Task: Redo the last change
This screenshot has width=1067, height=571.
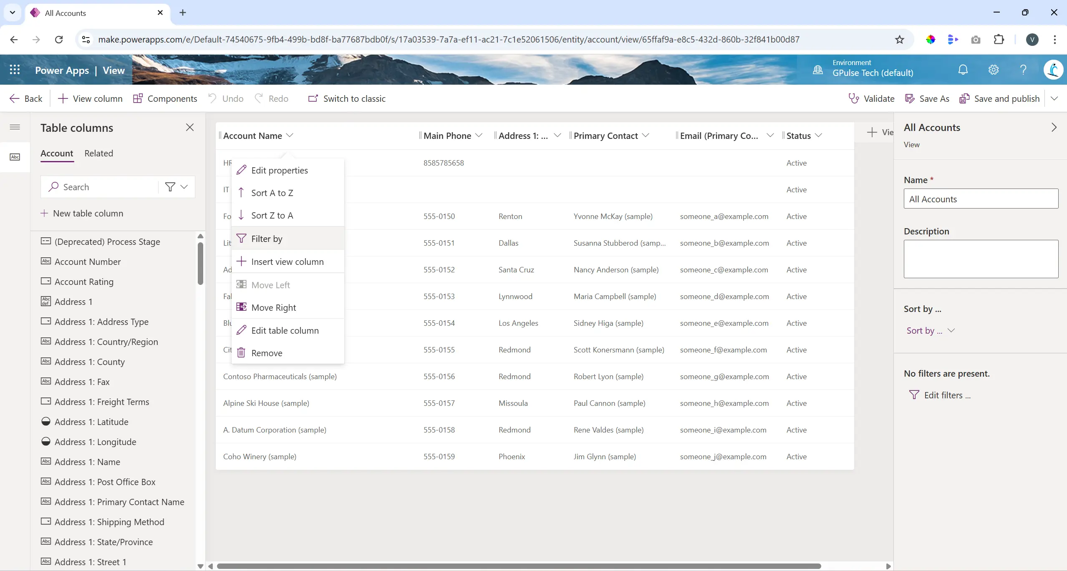Action: 272,98
